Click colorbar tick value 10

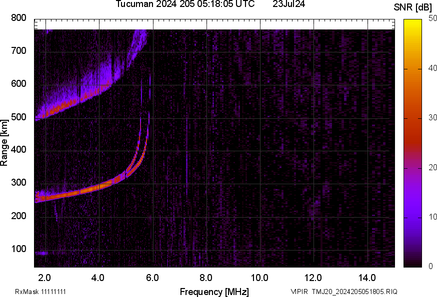432,217
